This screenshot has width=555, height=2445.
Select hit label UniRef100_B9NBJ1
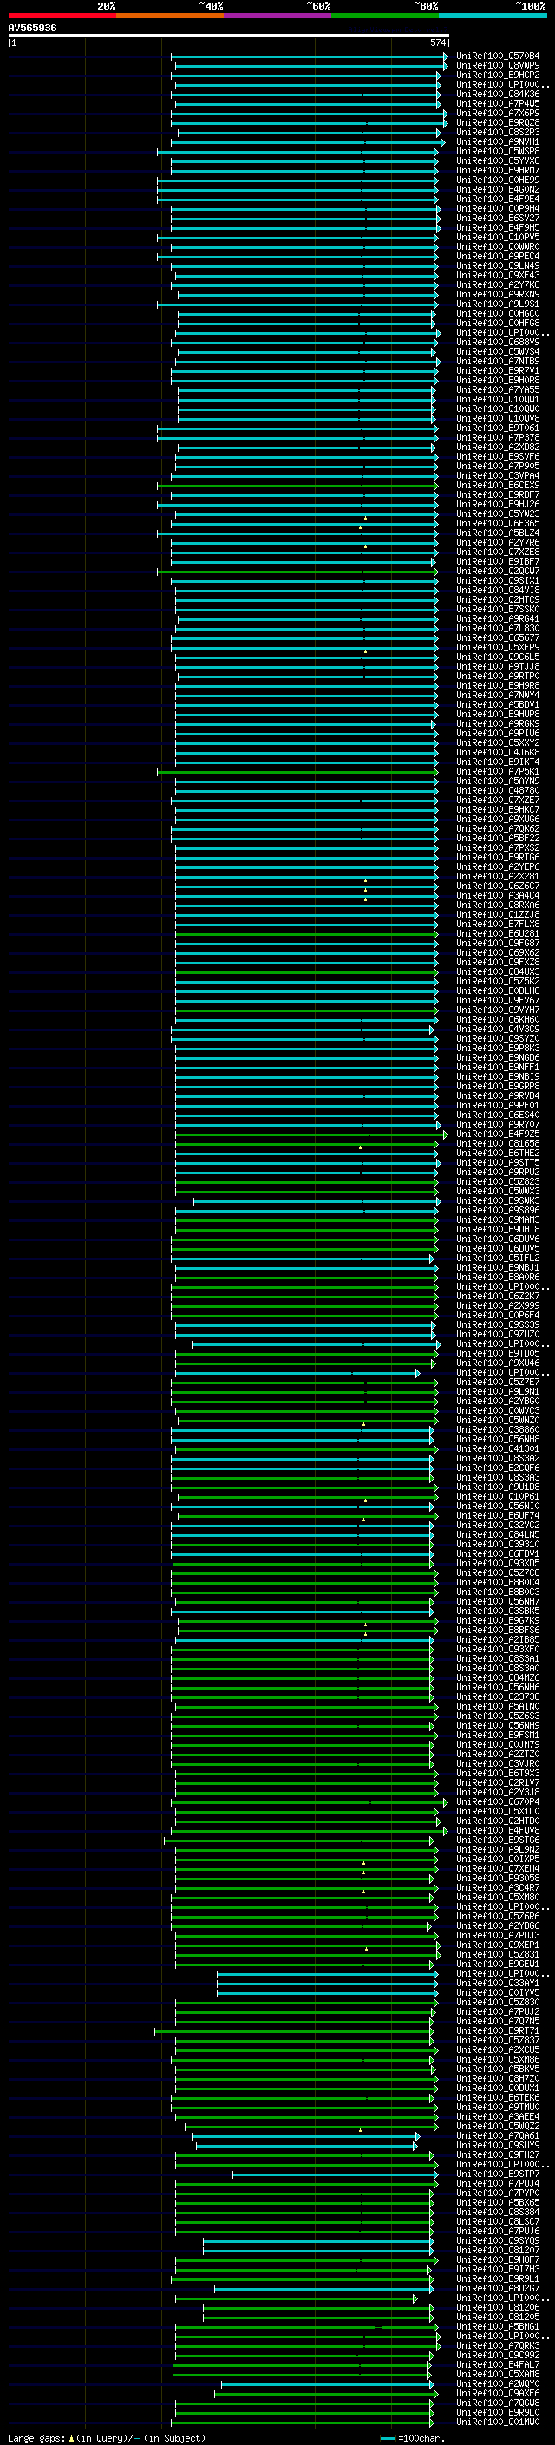tap(498, 1267)
